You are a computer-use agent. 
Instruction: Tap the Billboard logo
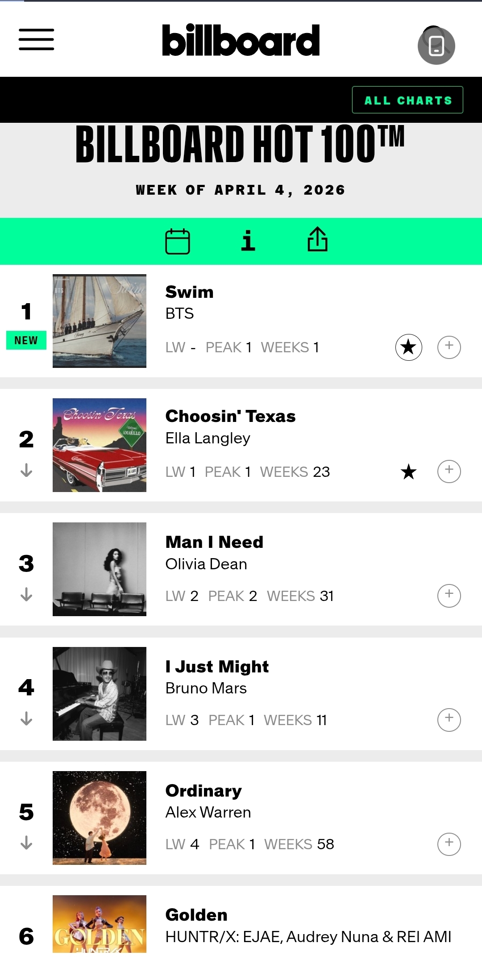click(x=241, y=40)
